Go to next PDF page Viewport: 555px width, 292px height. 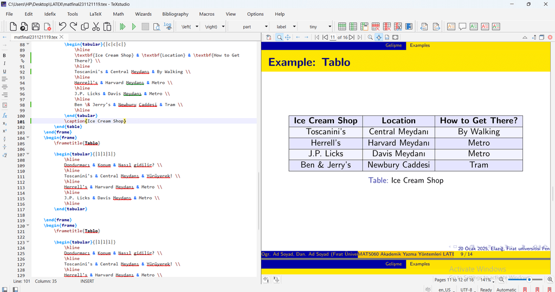pos(351,37)
